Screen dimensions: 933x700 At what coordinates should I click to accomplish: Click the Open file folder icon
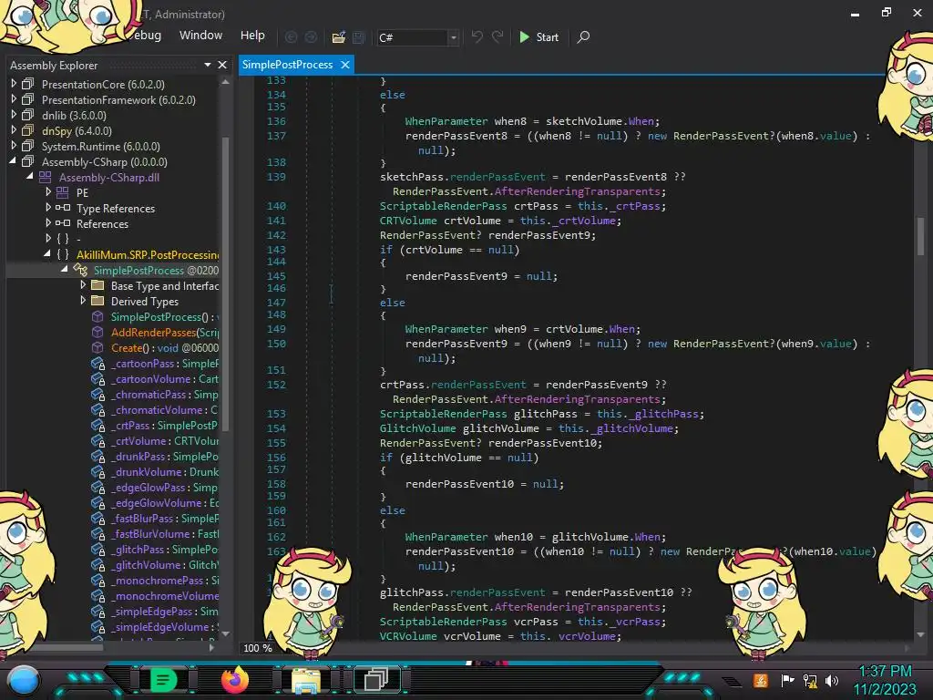click(339, 37)
